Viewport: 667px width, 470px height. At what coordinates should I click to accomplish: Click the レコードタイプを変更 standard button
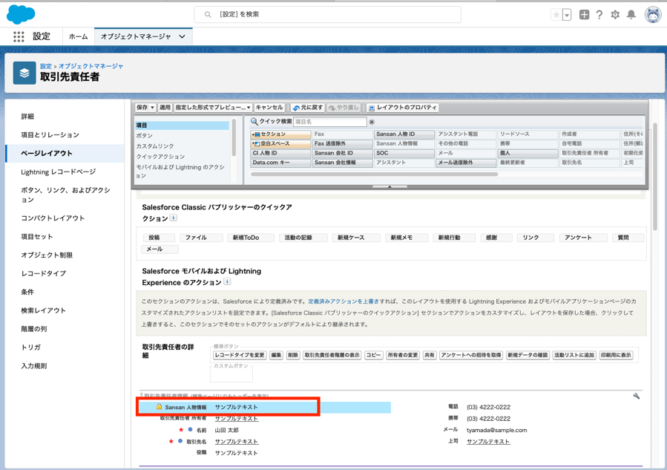tap(240, 355)
